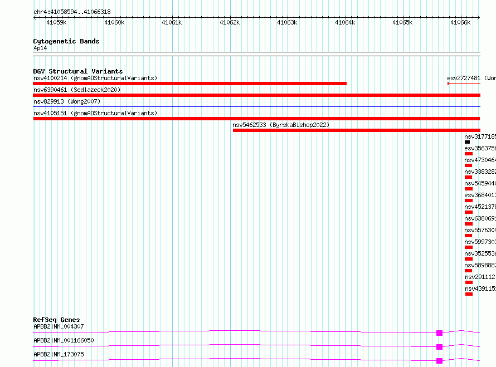Click the DGV Structural Variants track title
Viewport: 496px width, 367px height.
78,71
